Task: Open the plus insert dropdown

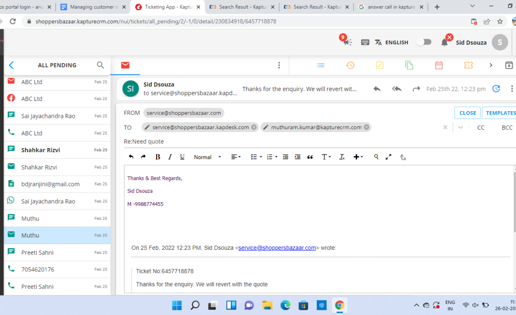Action: [358, 157]
